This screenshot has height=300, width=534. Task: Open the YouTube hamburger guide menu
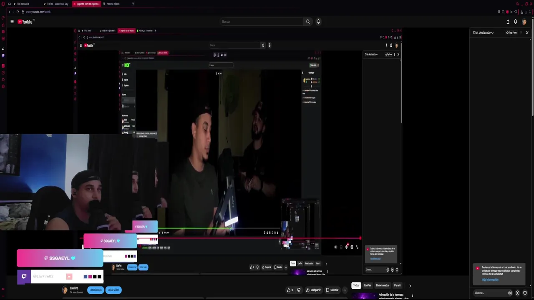pyautogui.click(x=12, y=22)
